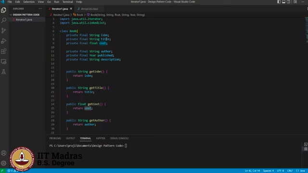Image resolution: width=308 pixels, height=173 pixels.
Task: Open the Selection menu
Action: 29,2
